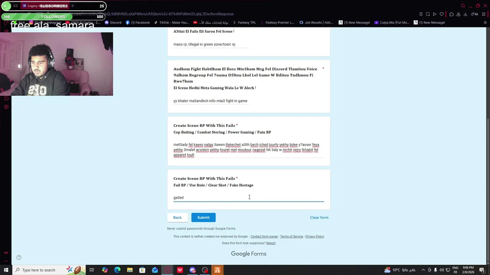Open a new tab with plus icon
The width and height of the screenshot is (490, 275).
point(72,6)
